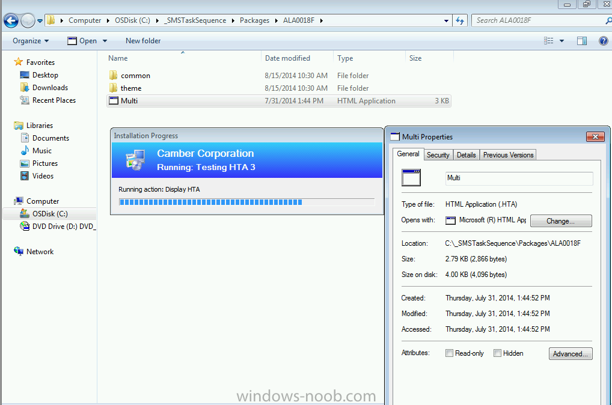Open the Documents library
The width and height of the screenshot is (612, 405).
click(50, 138)
